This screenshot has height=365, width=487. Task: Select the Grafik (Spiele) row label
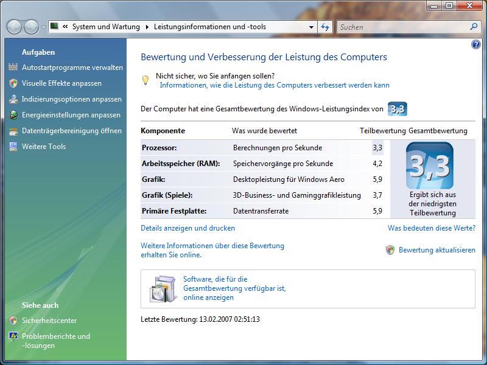pyautogui.click(x=167, y=195)
